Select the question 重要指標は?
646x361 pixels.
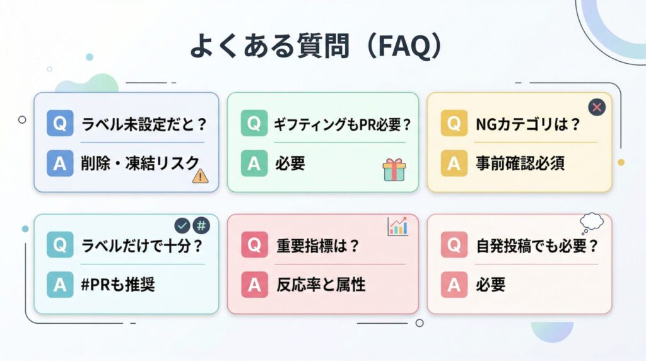point(318,246)
